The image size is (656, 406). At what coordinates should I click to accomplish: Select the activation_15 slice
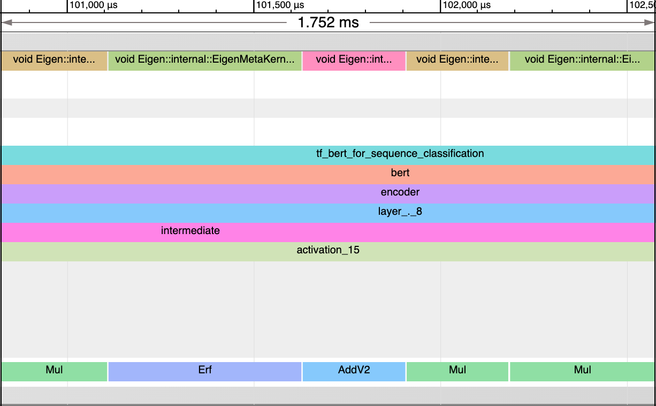[328, 252]
